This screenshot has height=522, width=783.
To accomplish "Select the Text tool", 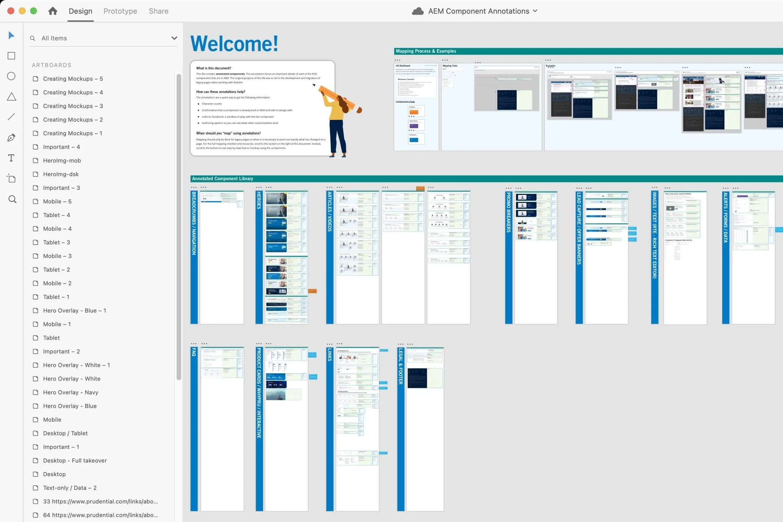I will click(x=11, y=158).
